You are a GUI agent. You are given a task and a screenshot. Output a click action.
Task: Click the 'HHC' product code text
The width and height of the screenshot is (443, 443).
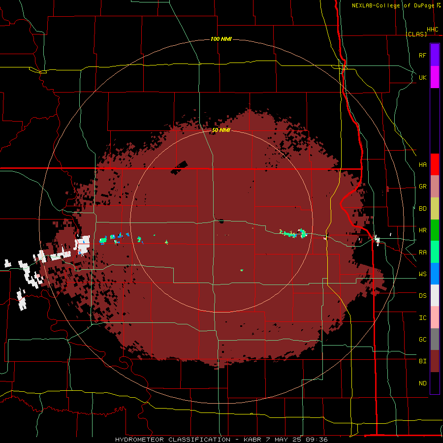(x=432, y=30)
